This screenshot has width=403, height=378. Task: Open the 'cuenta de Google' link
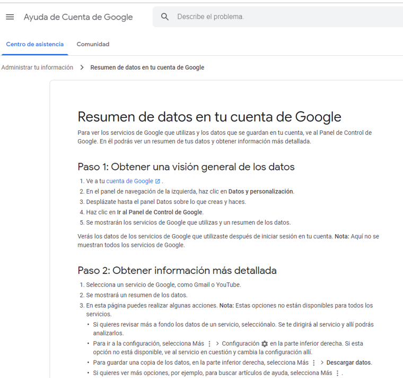129,181
